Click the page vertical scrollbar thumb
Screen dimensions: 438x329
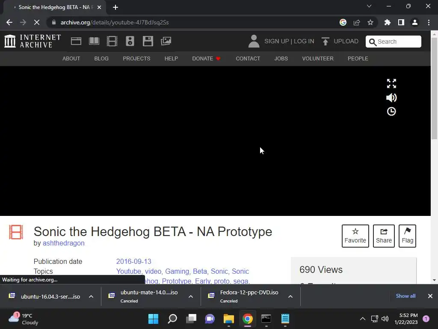pos(434,88)
